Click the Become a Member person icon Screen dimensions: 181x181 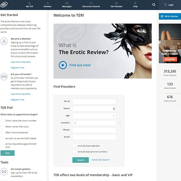(4, 41)
